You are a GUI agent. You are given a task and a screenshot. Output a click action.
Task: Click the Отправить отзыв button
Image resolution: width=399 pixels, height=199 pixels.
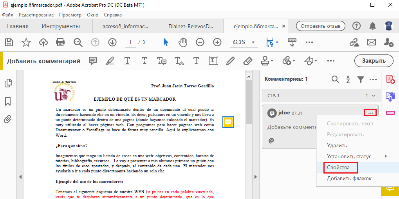320,26
